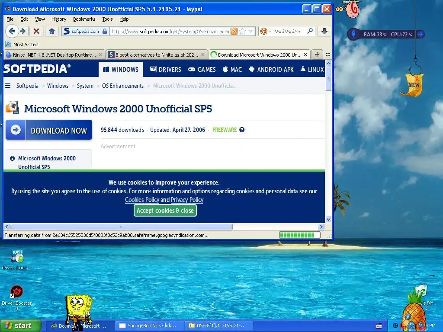This screenshot has width=443, height=332.
Task: Open the list-all-tabs grid button
Action: point(328,54)
